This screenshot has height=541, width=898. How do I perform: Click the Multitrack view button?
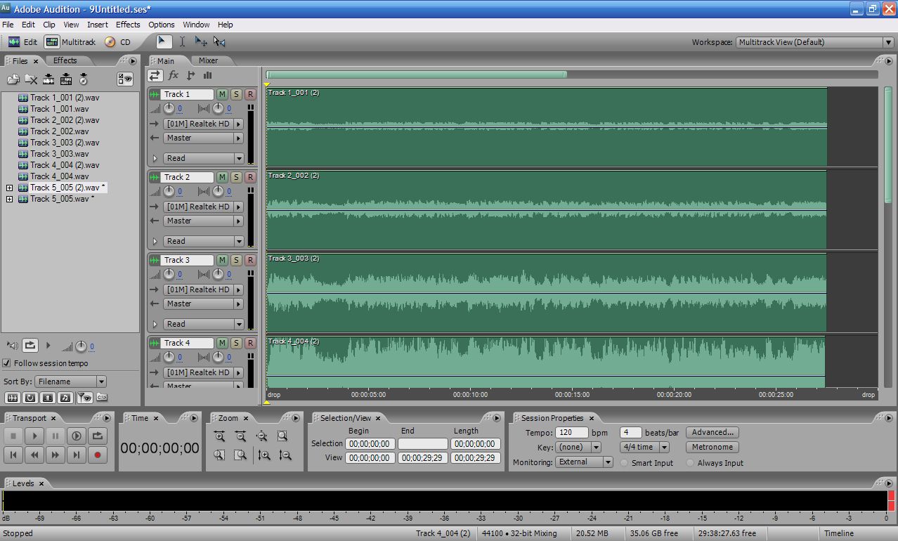[x=70, y=42]
